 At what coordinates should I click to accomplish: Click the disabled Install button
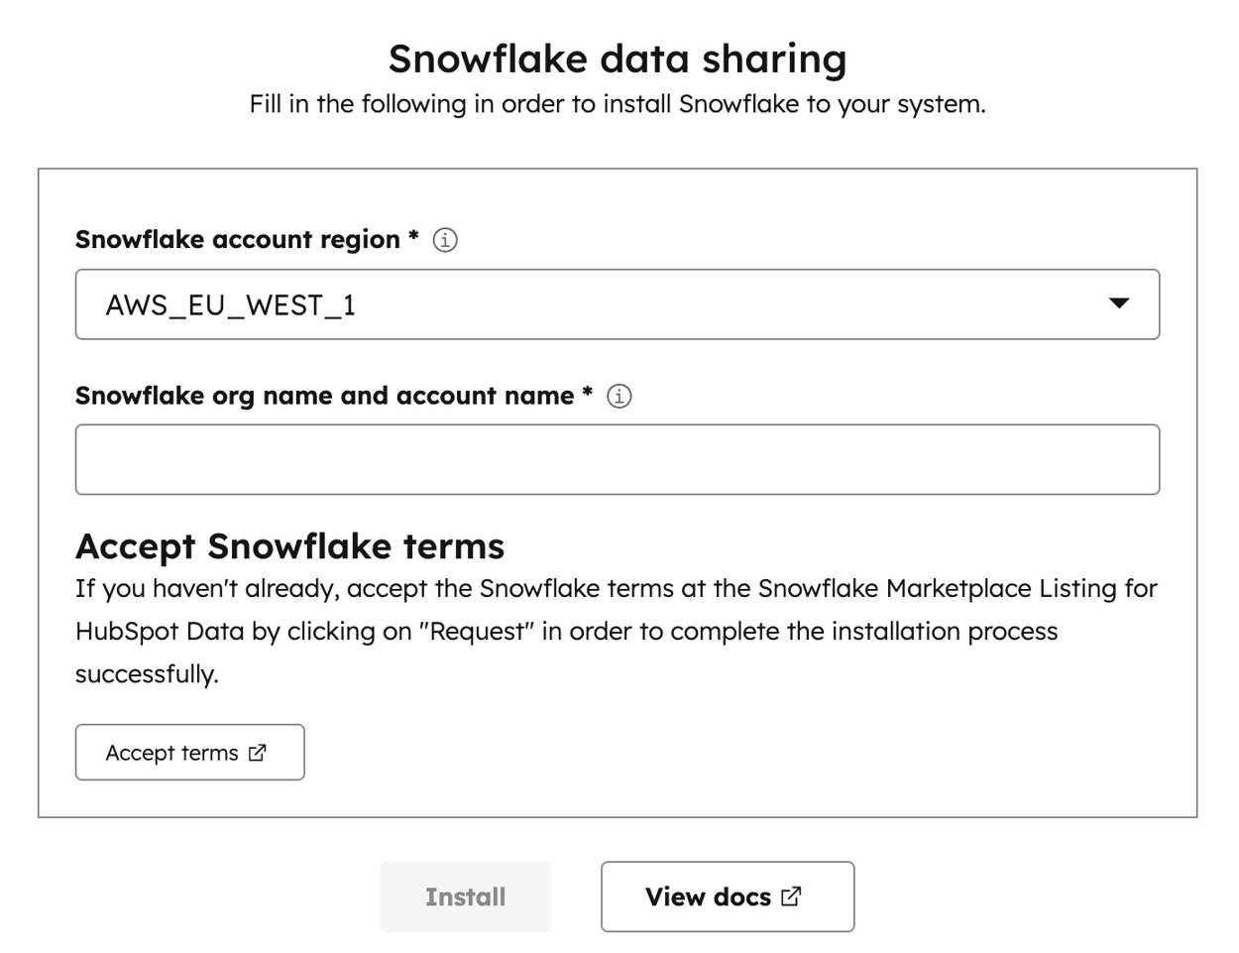tap(465, 896)
